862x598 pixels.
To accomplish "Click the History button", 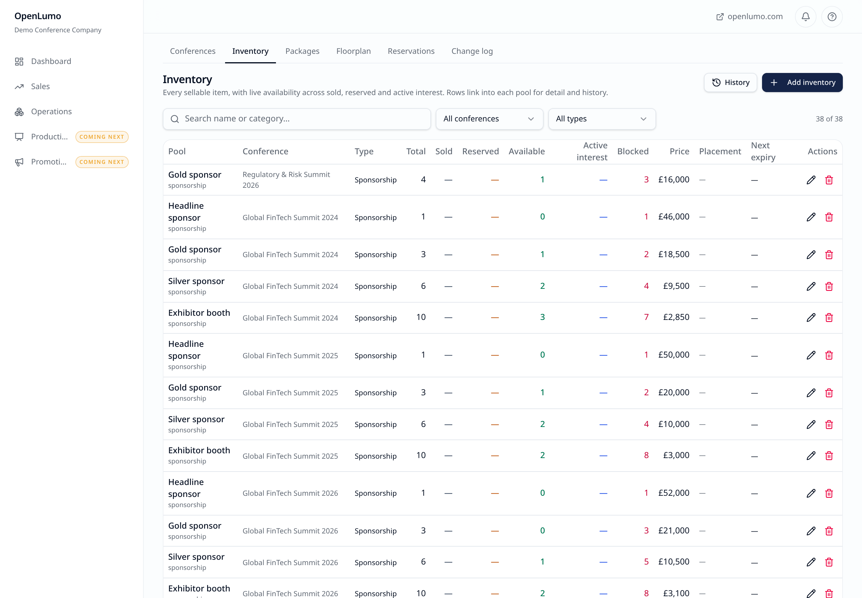I will click(730, 83).
